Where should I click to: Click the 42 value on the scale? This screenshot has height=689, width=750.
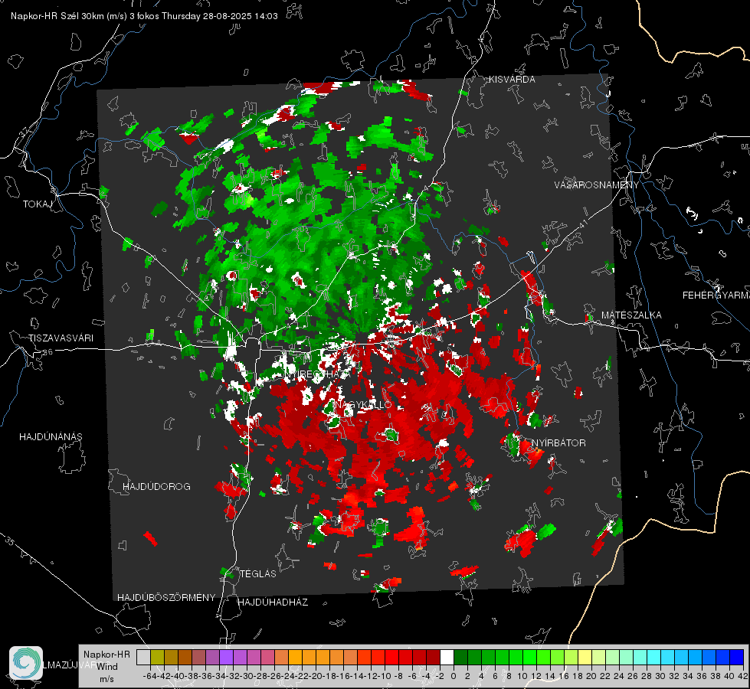click(742, 676)
